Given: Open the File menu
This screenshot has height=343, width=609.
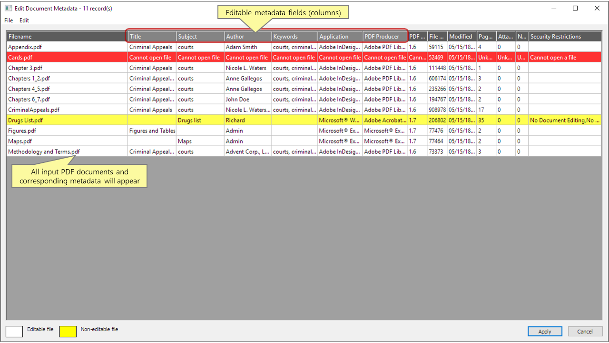Looking at the screenshot, I should (x=8, y=20).
